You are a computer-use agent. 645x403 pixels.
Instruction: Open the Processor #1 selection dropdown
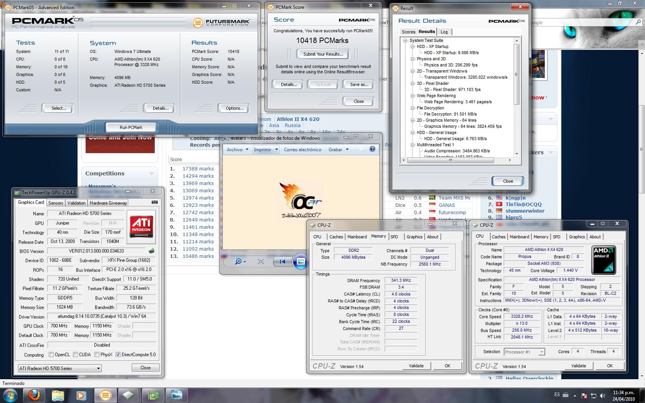[524, 352]
